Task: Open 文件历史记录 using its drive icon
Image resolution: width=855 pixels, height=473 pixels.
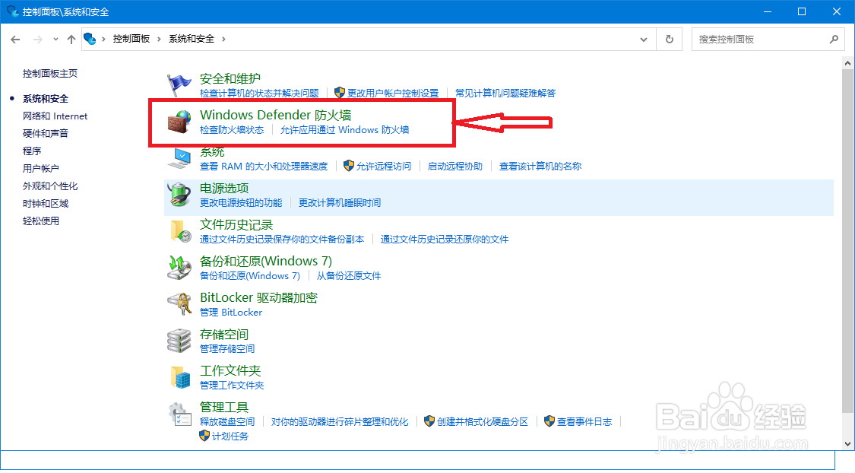Action: click(x=179, y=231)
